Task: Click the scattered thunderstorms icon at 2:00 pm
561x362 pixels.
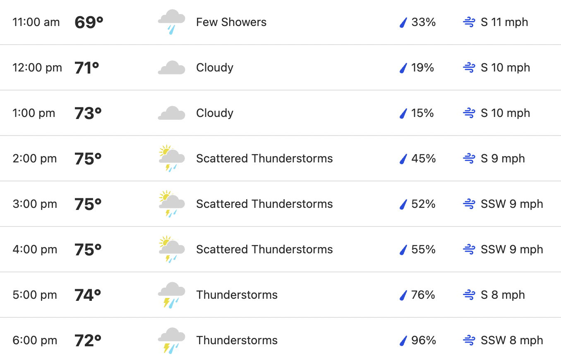Action: coord(171,158)
